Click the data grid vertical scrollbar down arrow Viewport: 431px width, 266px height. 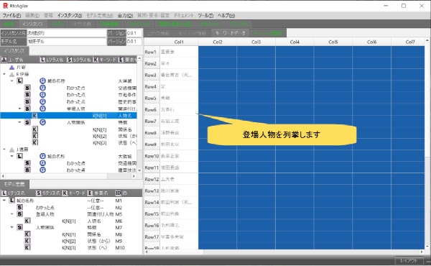[x=427, y=247]
